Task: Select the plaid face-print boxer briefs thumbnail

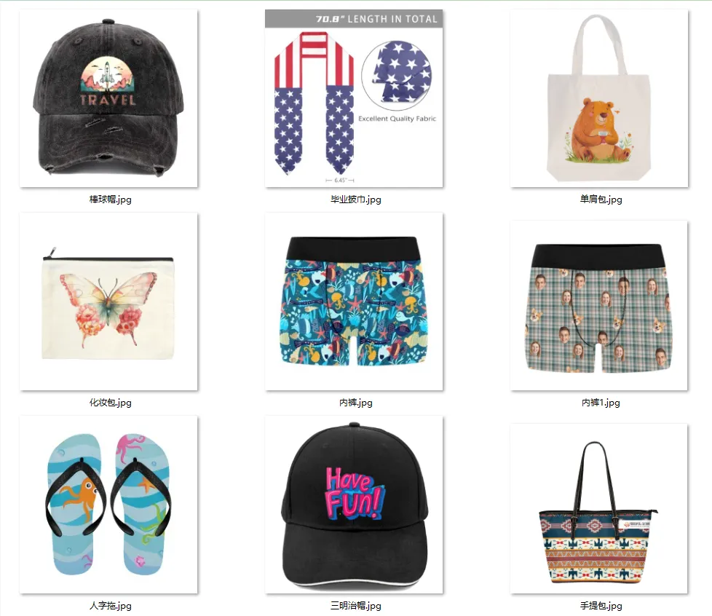Action: pyautogui.click(x=599, y=305)
